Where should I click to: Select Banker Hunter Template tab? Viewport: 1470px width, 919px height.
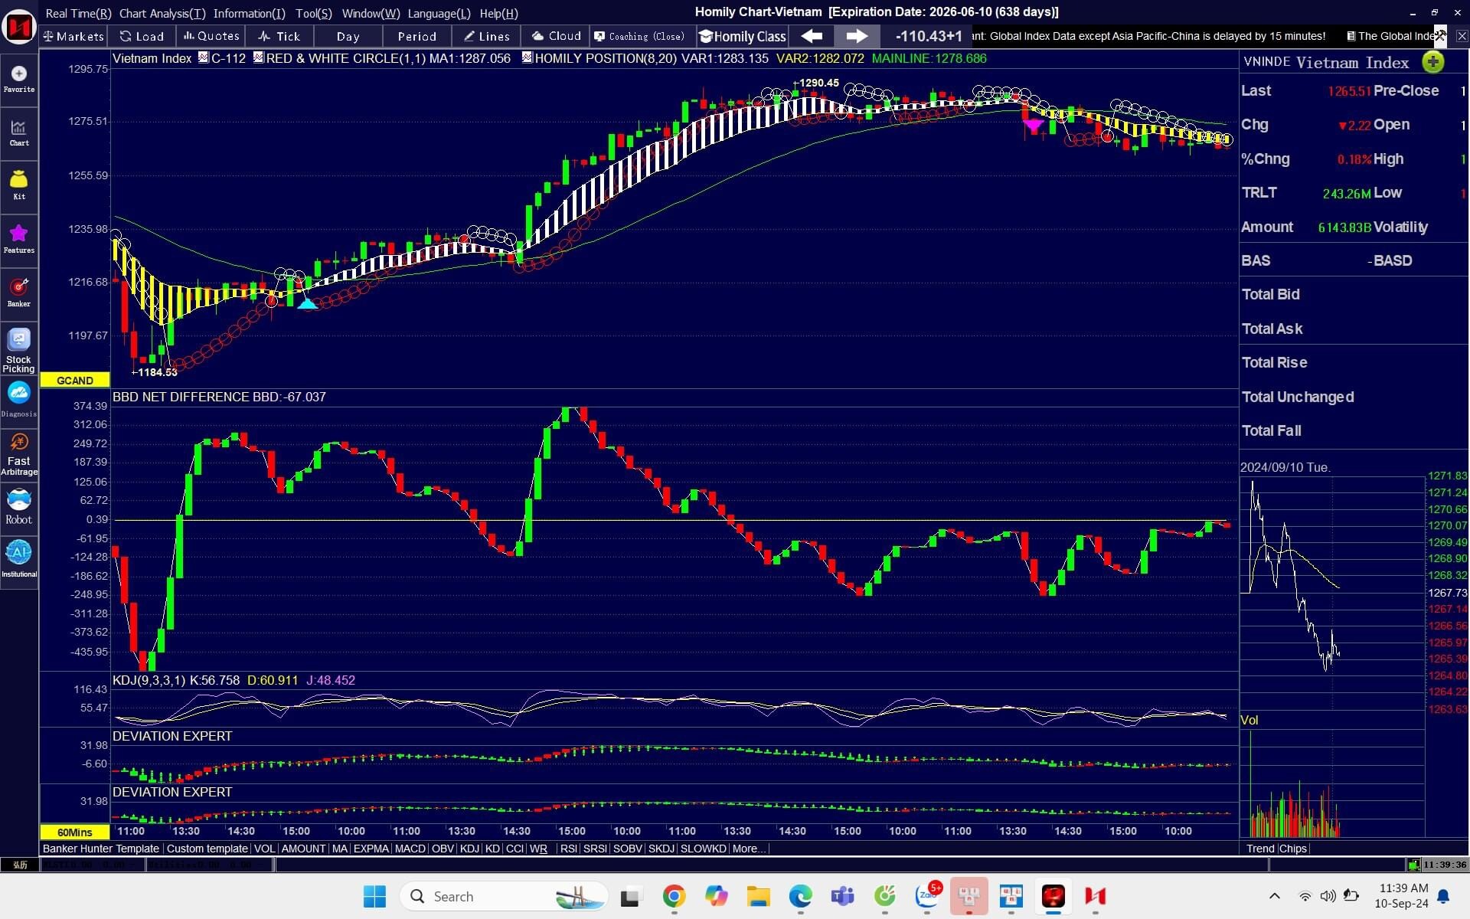point(101,849)
